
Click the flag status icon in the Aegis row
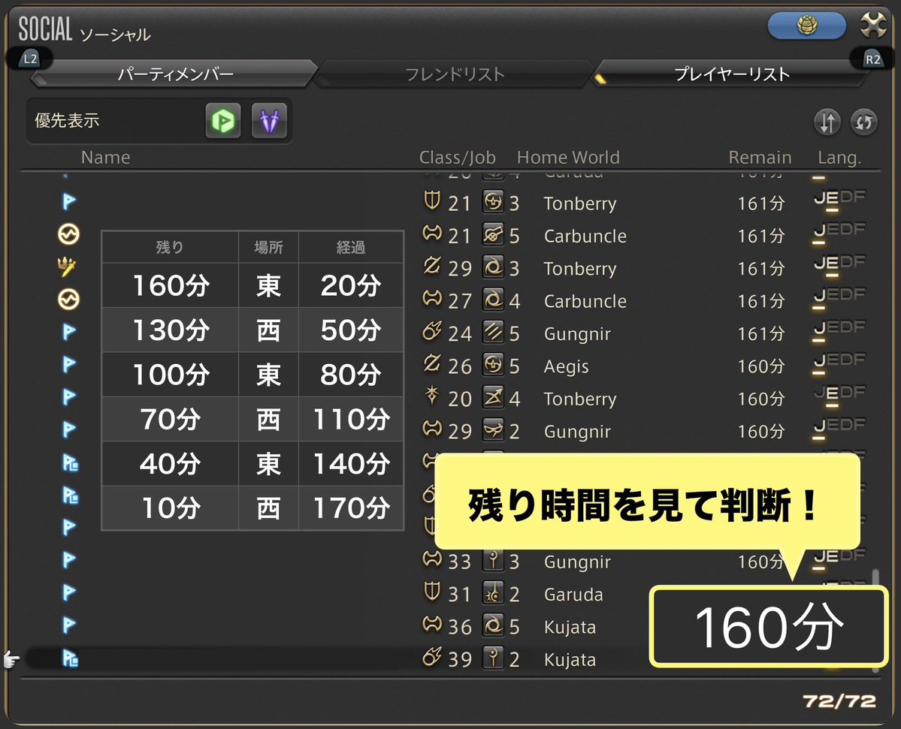point(69,365)
